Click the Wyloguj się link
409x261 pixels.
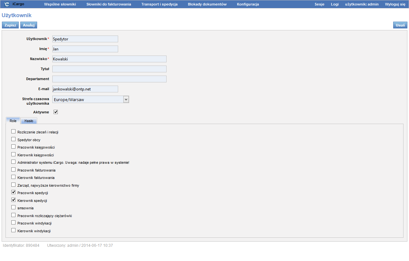pyautogui.click(x=395, y=4)
